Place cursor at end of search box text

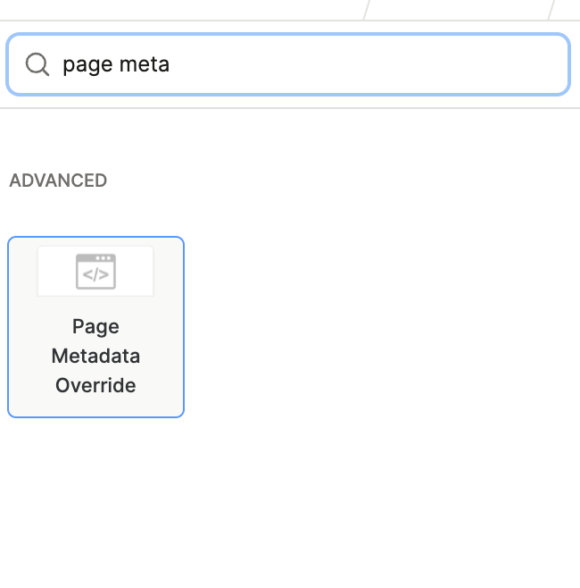point(170,64)
